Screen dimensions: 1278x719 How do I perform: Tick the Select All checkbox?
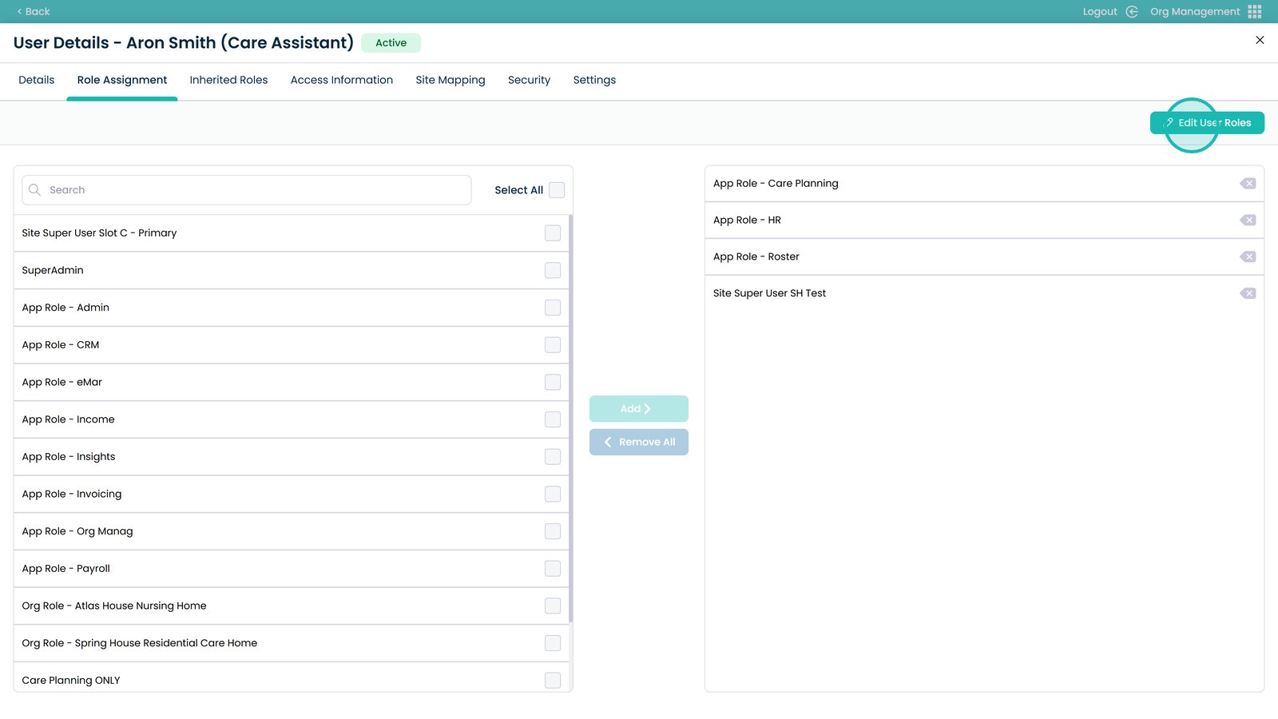click(557, 190)
